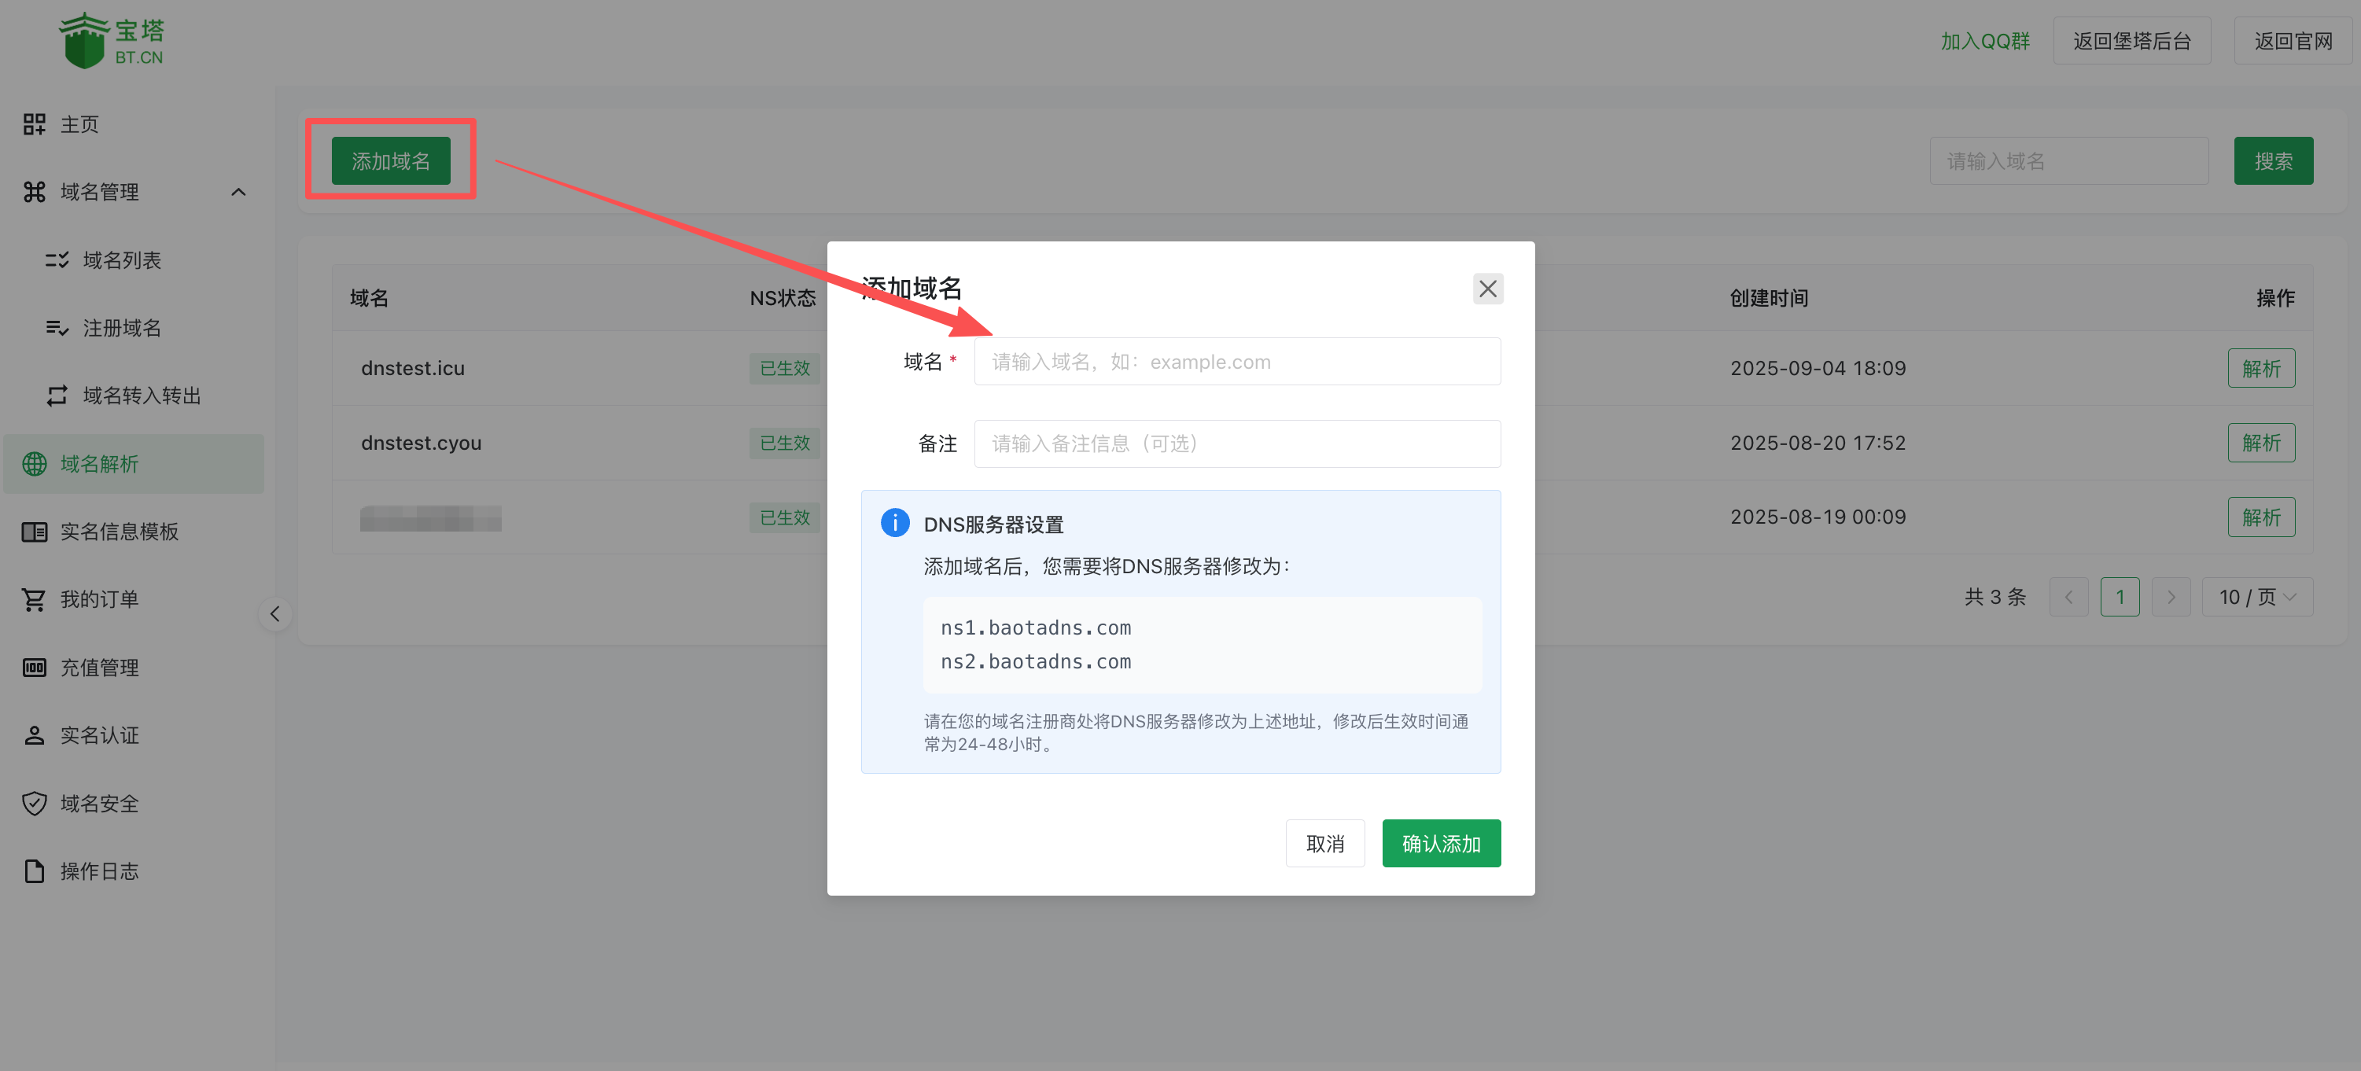Select the 域名列表 sidebar icon
This screenshot has width=2361, height=1071.
(x=57, y=260)
